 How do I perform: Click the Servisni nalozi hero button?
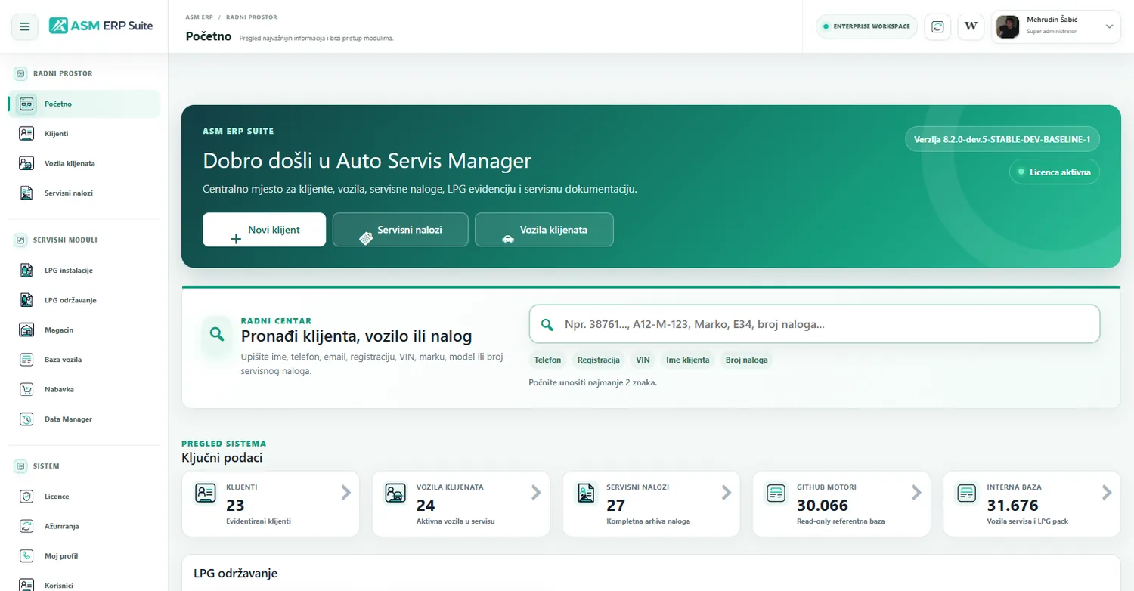(400, 230)
